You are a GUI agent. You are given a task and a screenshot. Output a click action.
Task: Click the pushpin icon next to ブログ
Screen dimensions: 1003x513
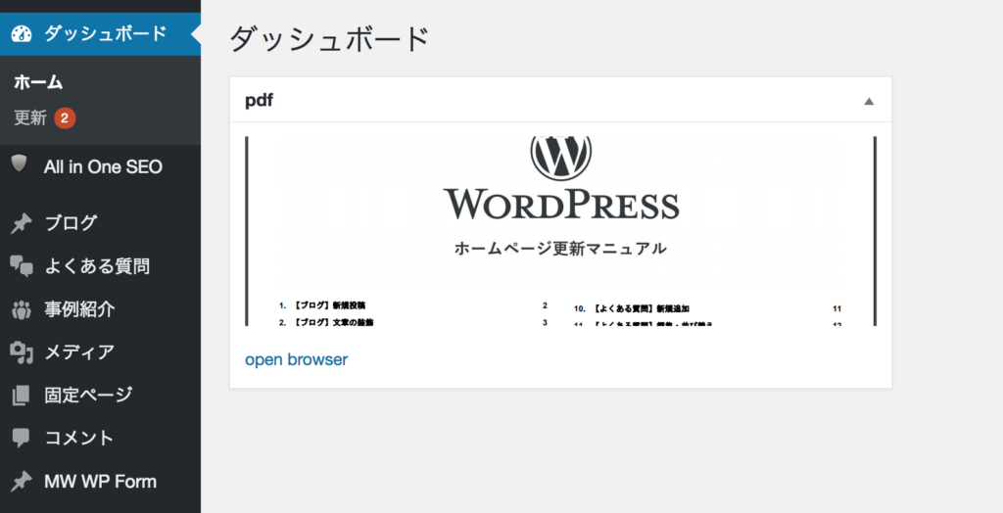[x=22, y=223]
